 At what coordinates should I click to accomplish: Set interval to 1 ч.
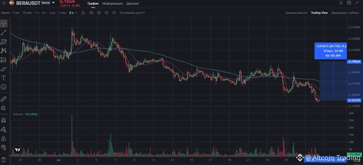pyautogui.click(x=37, y=13)
